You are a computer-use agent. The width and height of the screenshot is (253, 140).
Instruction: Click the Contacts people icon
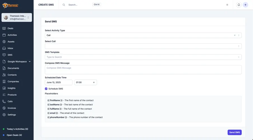(x=4, y=75)
